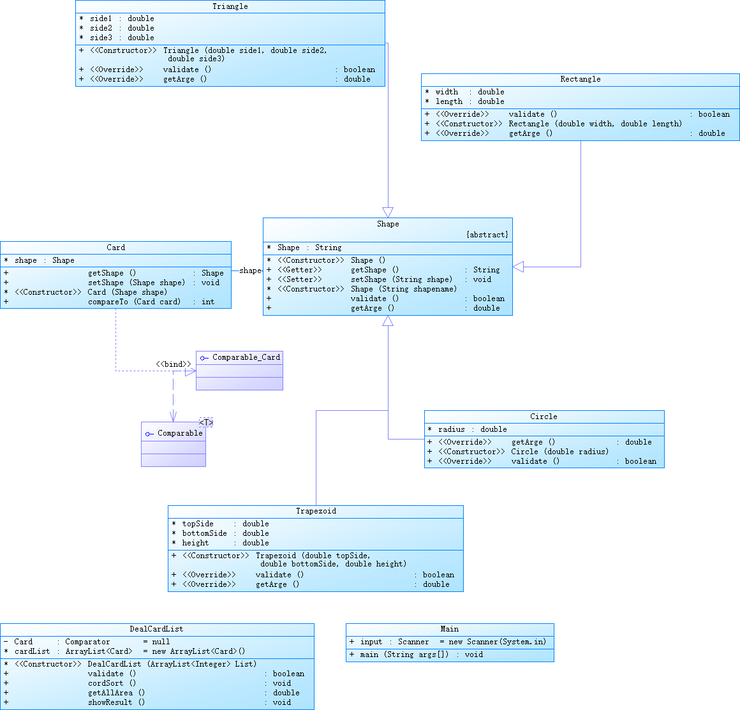Click Rectangle's validate () operation
The image size is (740, 710).
pyautogui.click(x=577, y=114)
